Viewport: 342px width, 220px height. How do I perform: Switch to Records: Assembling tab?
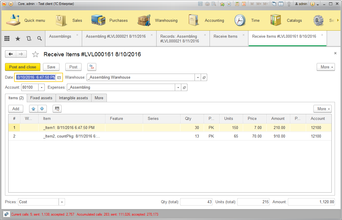coord(180,39)
